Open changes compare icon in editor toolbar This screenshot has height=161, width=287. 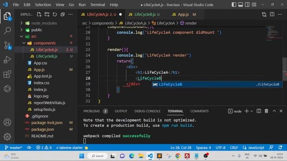click(264, 14)
